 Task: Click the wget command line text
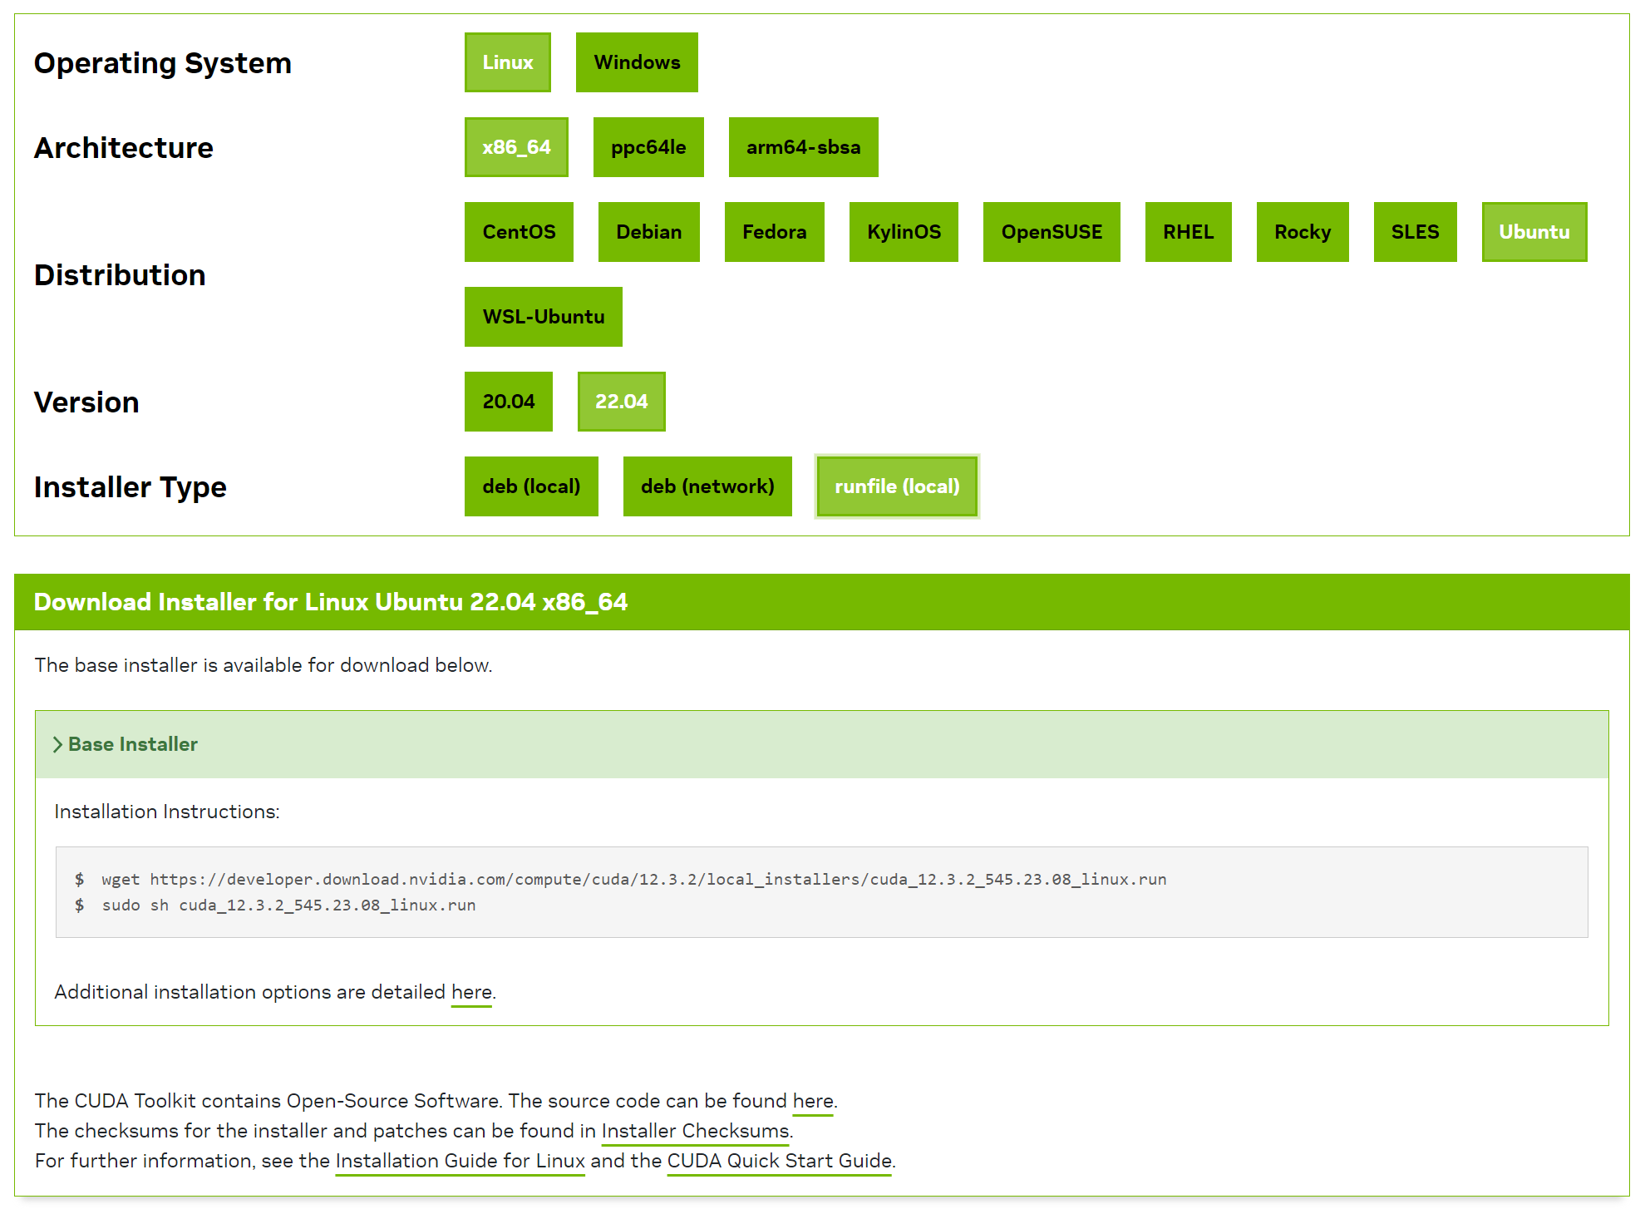pyautogui.click(x=633, y=879)
